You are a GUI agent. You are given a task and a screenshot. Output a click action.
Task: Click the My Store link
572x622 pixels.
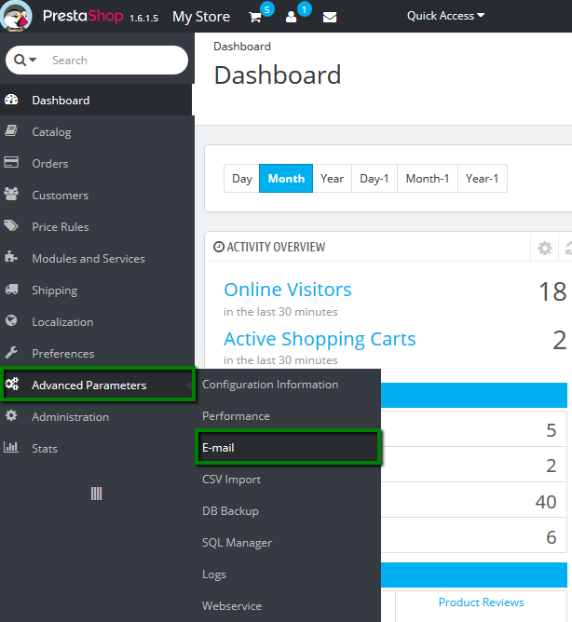pyautogui.click(x=201, y=17)
